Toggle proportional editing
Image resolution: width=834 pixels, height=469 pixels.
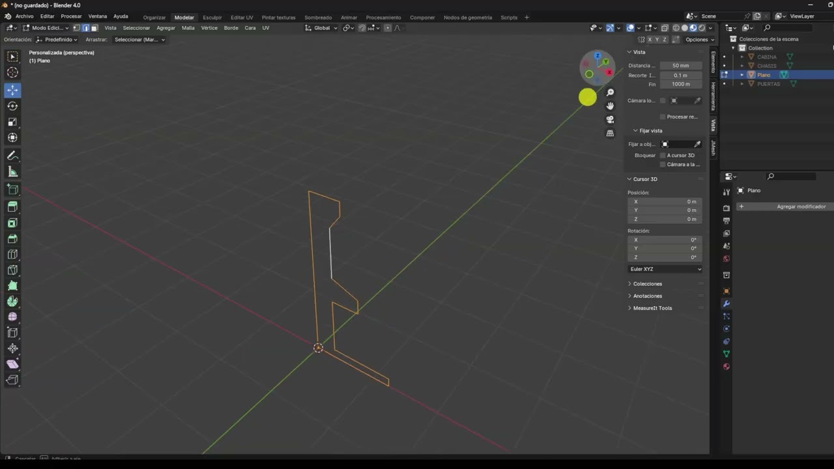pos(388,28)
